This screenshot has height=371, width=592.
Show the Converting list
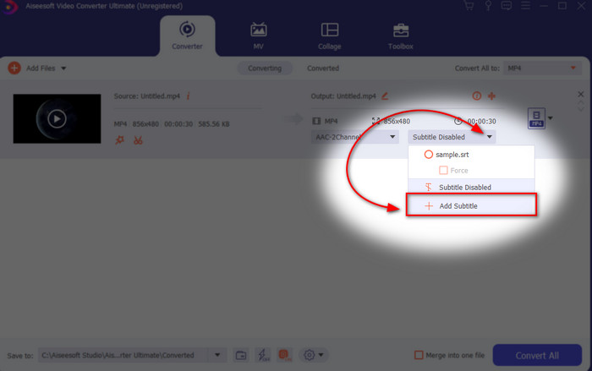point(265,68)
